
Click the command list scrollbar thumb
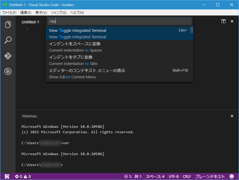(x=192, y=30)
